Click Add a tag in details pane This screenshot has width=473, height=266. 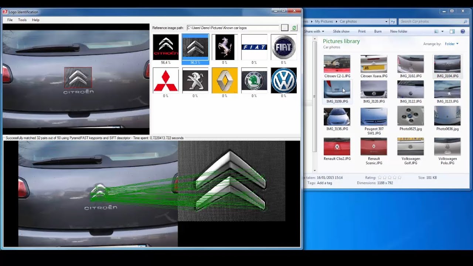(x=325, y=183)
